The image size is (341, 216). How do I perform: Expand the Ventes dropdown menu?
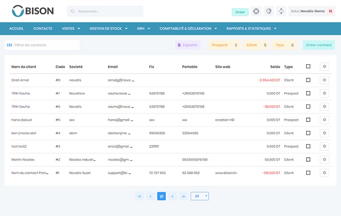click(x=71, y=28)
